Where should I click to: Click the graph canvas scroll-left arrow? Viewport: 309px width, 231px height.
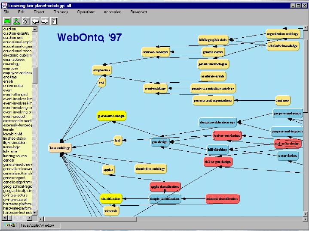[41, 219]
